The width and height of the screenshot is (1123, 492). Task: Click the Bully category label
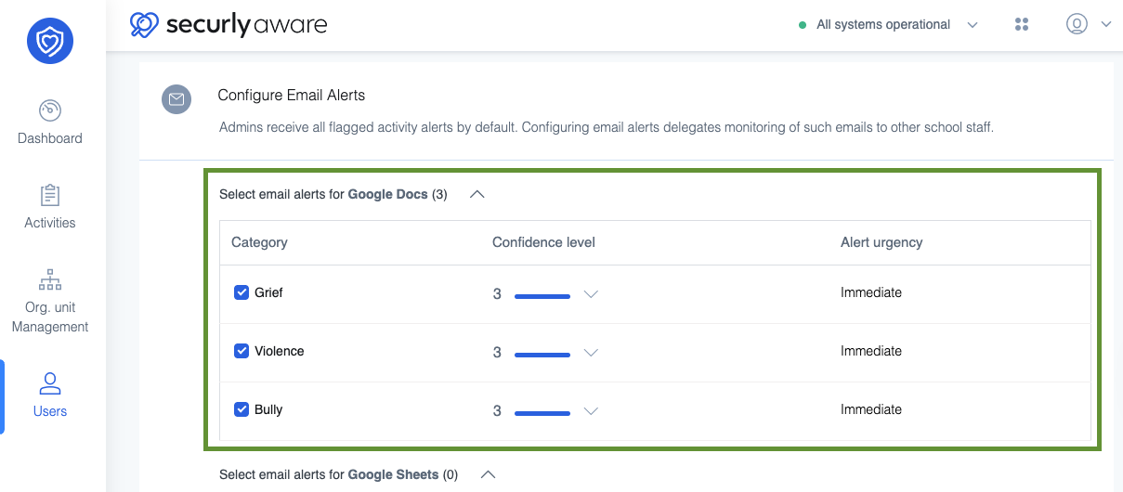click(268, 409)
